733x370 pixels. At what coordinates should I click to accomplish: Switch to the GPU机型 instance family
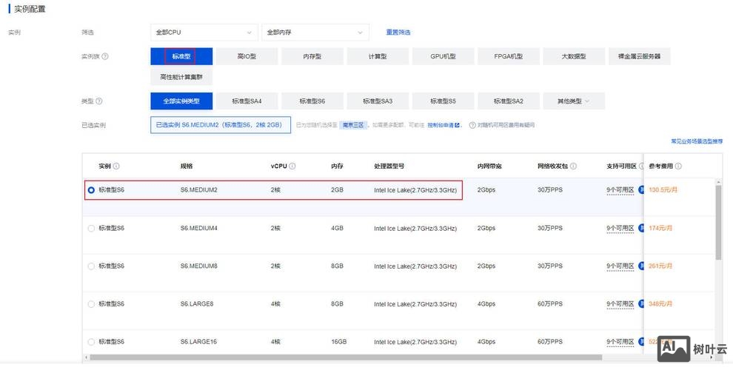tap(443, 56)
